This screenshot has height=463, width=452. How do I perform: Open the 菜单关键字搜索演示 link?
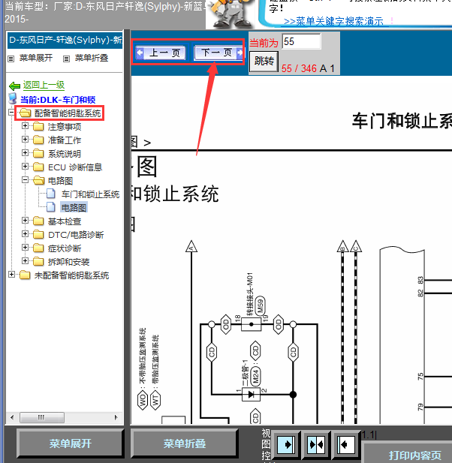point(333,21)
